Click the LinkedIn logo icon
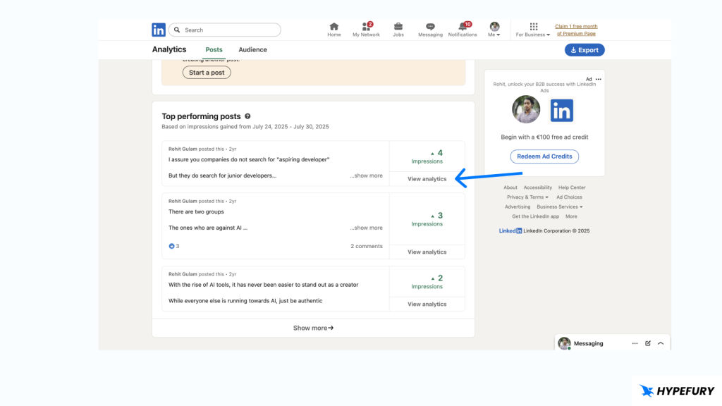Image resolution: width=722 pixels, height=406 pixels. click(159, 30)
